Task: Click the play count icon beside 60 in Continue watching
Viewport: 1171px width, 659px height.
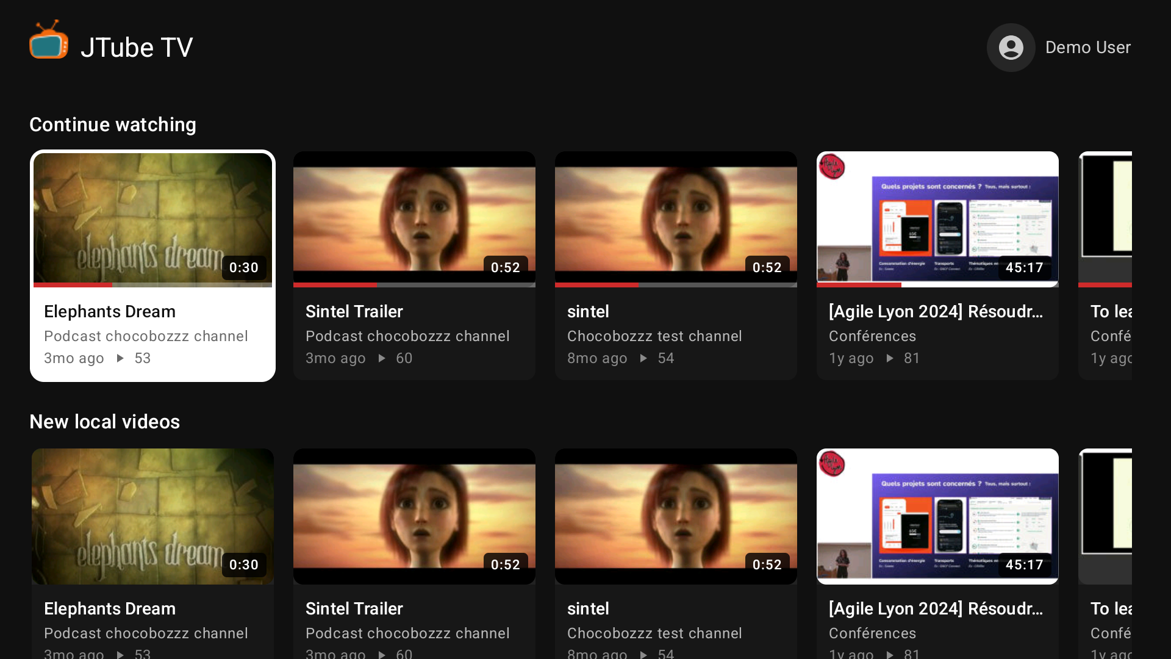Action: click(382, 358)
